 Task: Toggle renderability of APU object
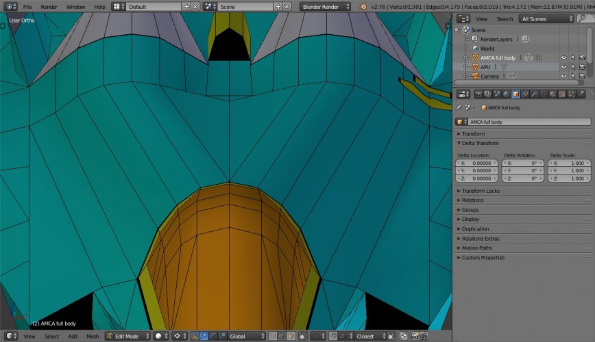pyautogui.click(x=582, y=66)
